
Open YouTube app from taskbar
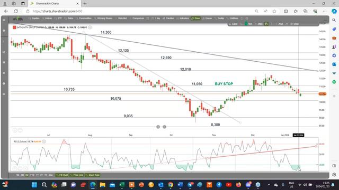point(229,185)
